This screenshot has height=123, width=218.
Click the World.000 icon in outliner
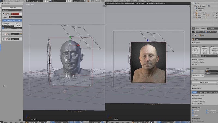point(196,8)
